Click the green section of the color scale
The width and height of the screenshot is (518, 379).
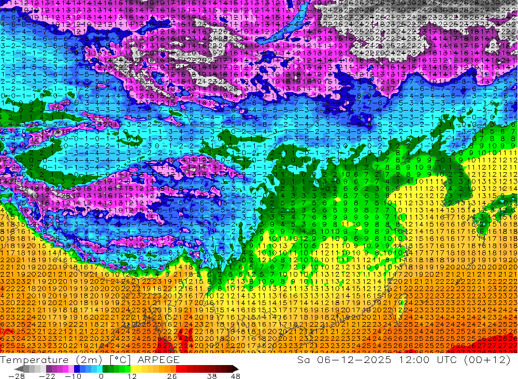coord(117,369)
